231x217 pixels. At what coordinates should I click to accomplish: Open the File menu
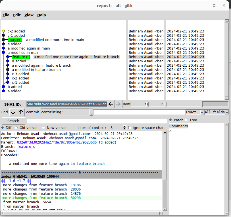pos(6,15)
